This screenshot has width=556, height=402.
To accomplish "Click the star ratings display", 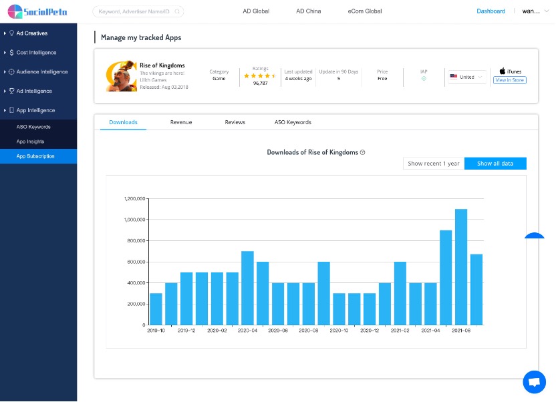I will point(260,76).
